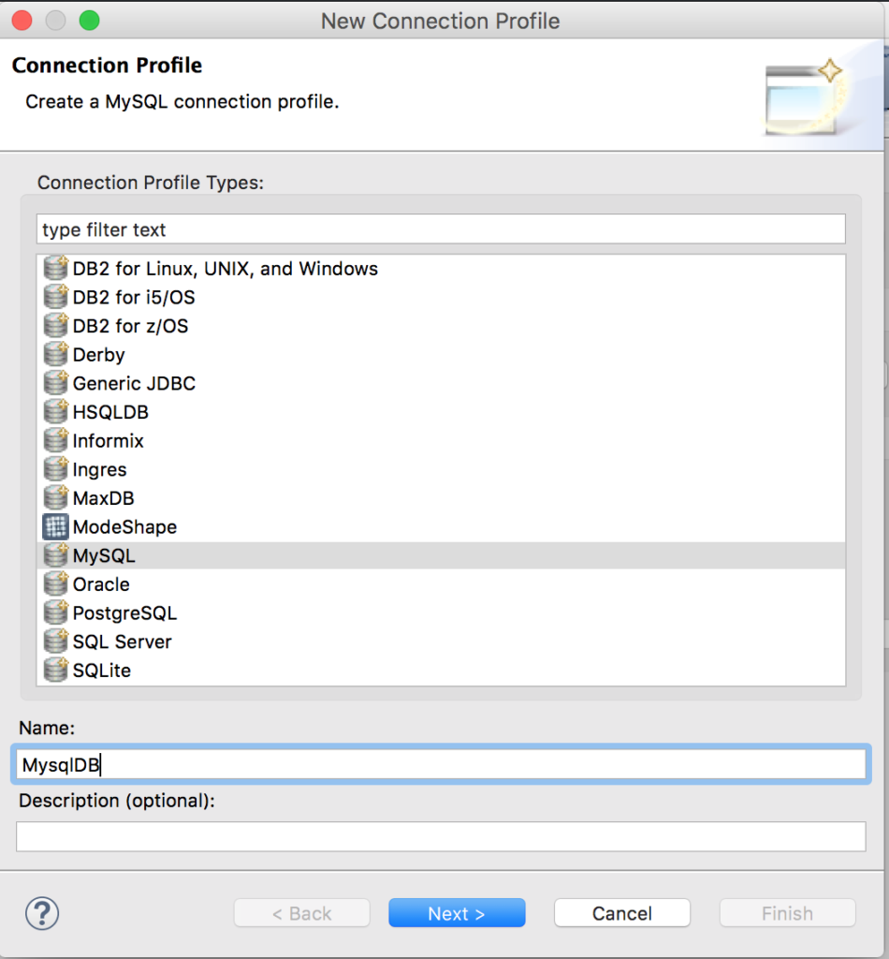This screenshot has height=959, width=889.
Task: Cancel the connection profile wizard
Action: tap(621, 913)
